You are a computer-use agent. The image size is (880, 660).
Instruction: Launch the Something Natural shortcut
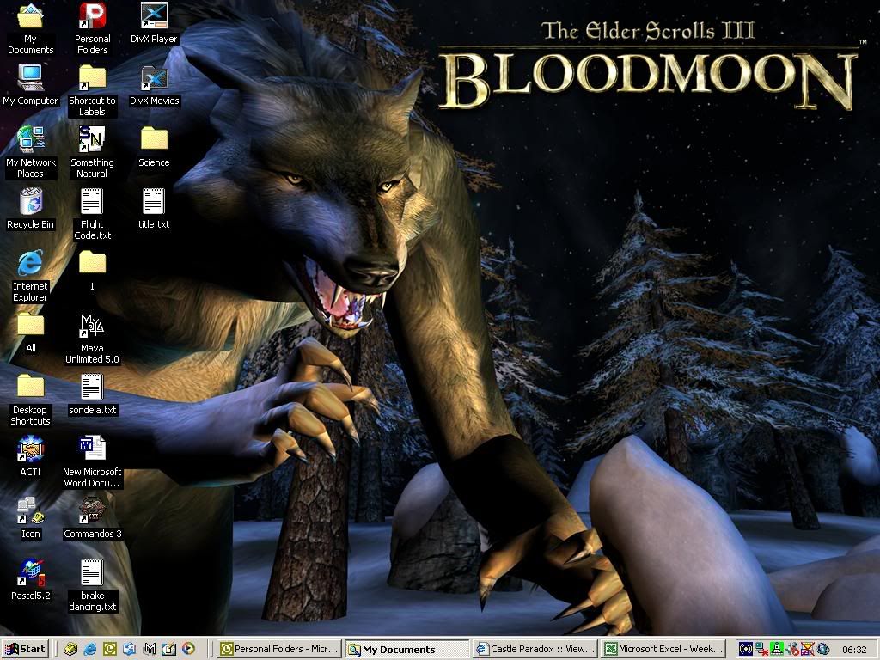coord(92,151)
